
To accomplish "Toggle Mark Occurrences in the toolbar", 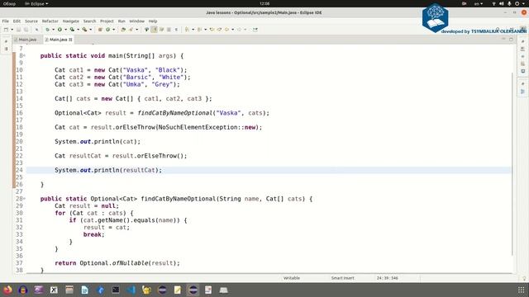I will click(154, 30).
